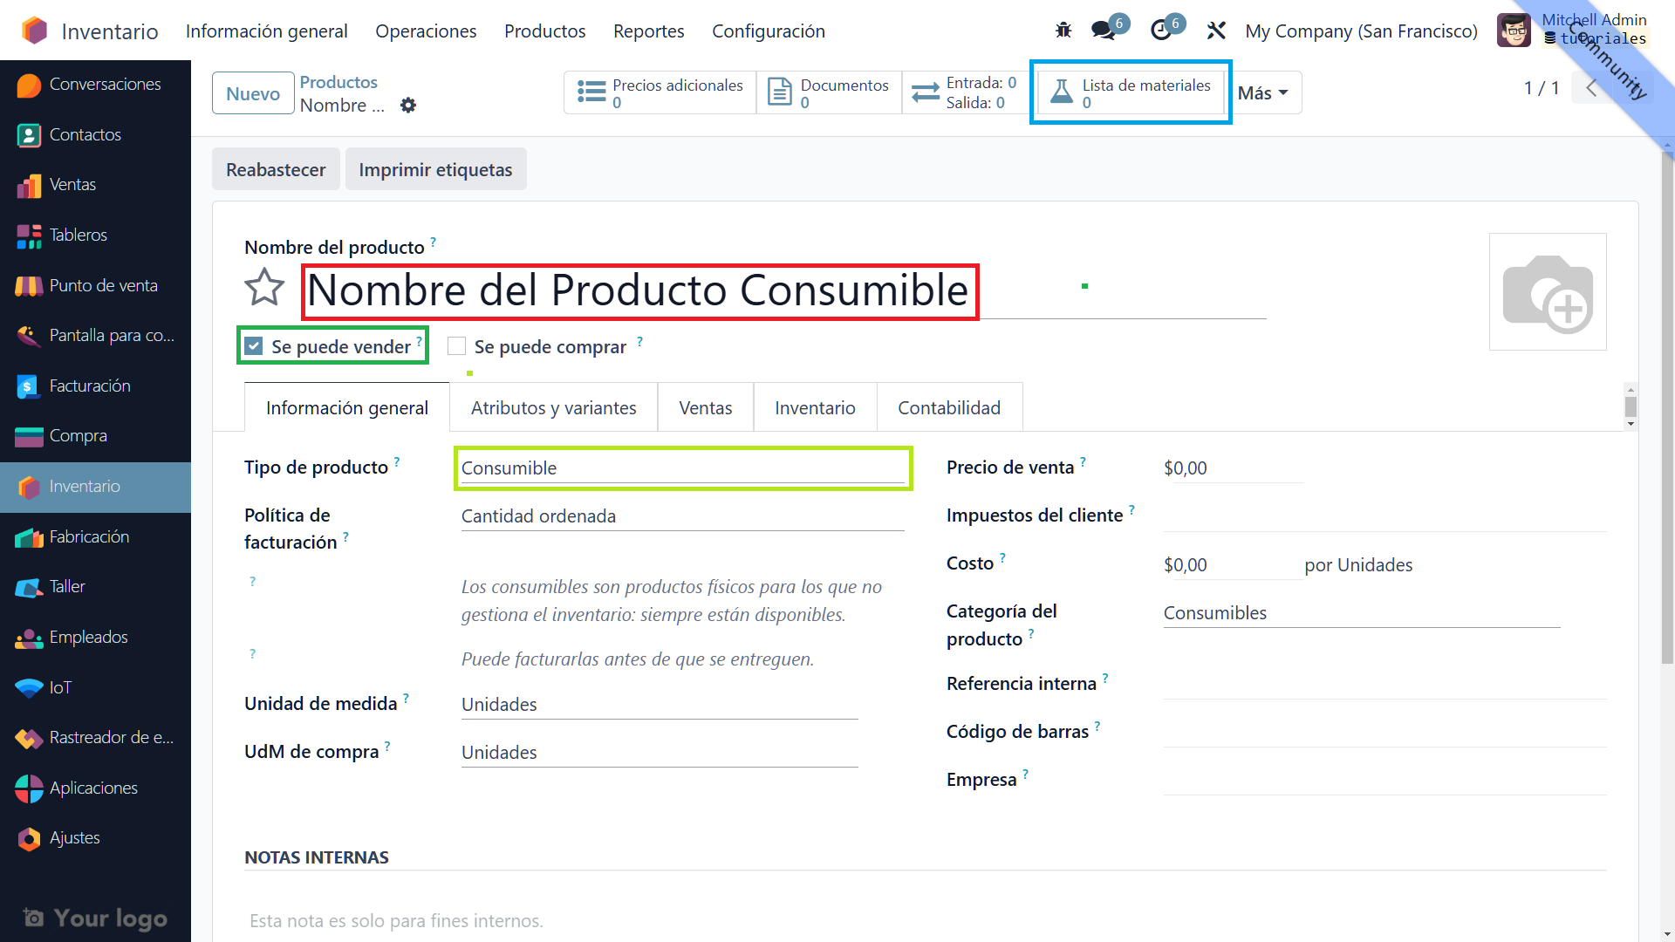Image resolution: width=1675 pixels, height=942 pixels.
Task: Upload product image via camera placeholder
Action: coord(1548,292)
